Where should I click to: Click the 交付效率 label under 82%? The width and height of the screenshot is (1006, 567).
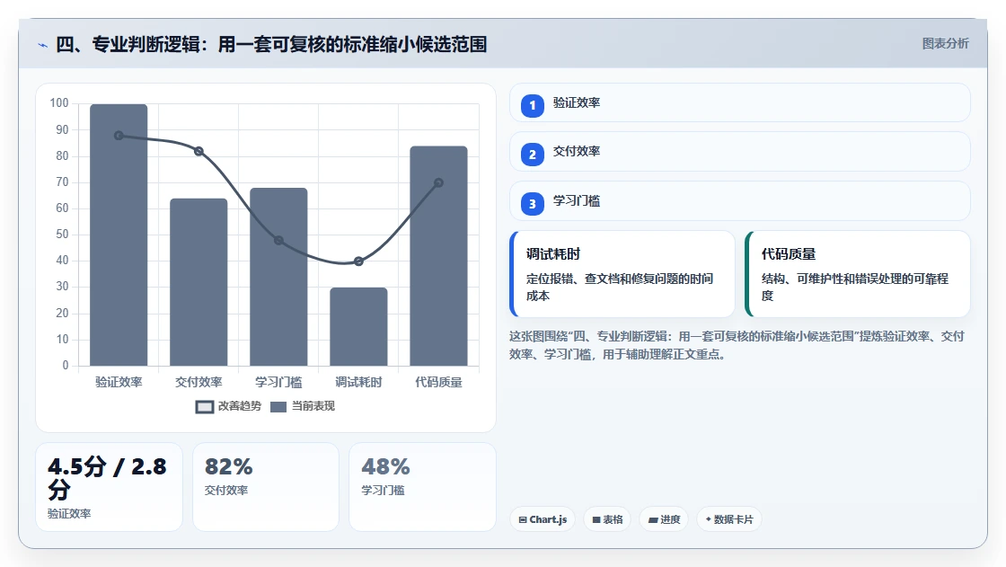click(x=225, y=491)
